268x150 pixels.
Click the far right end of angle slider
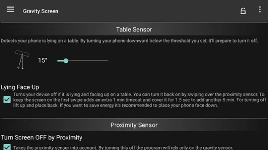tap(108, 61)
